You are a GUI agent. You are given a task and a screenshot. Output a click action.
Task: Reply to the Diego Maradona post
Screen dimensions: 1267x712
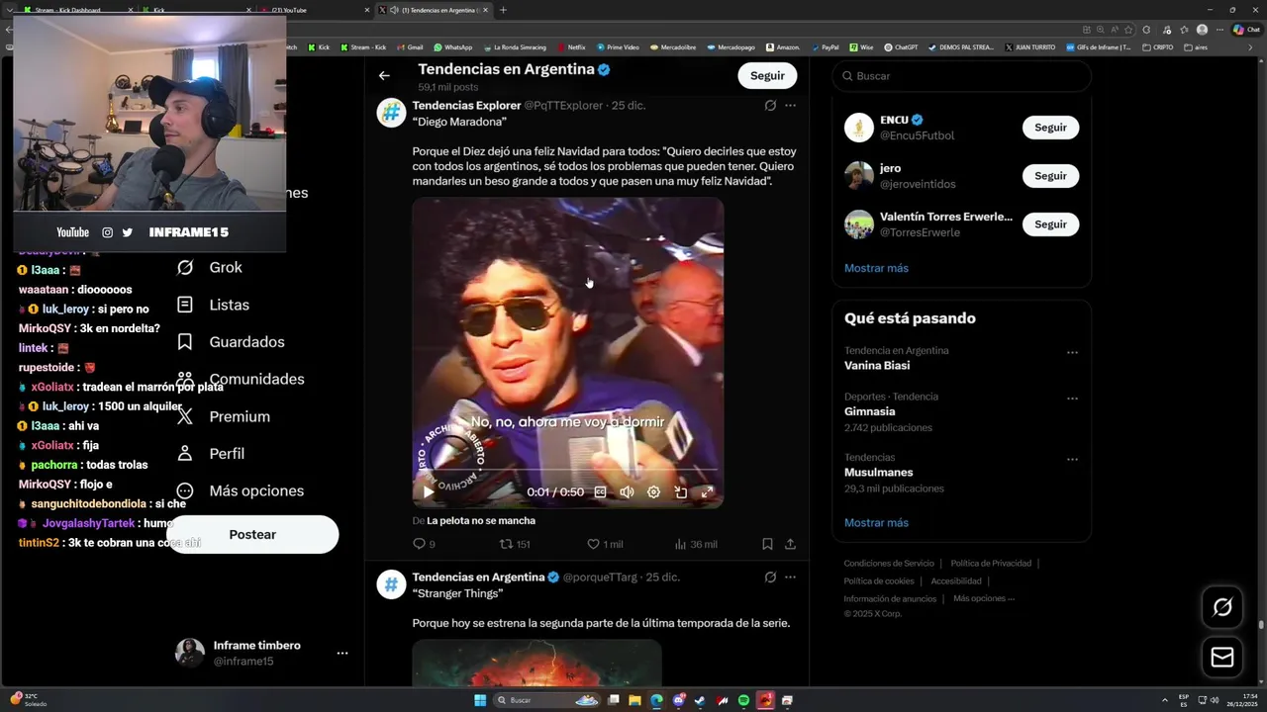424,544
